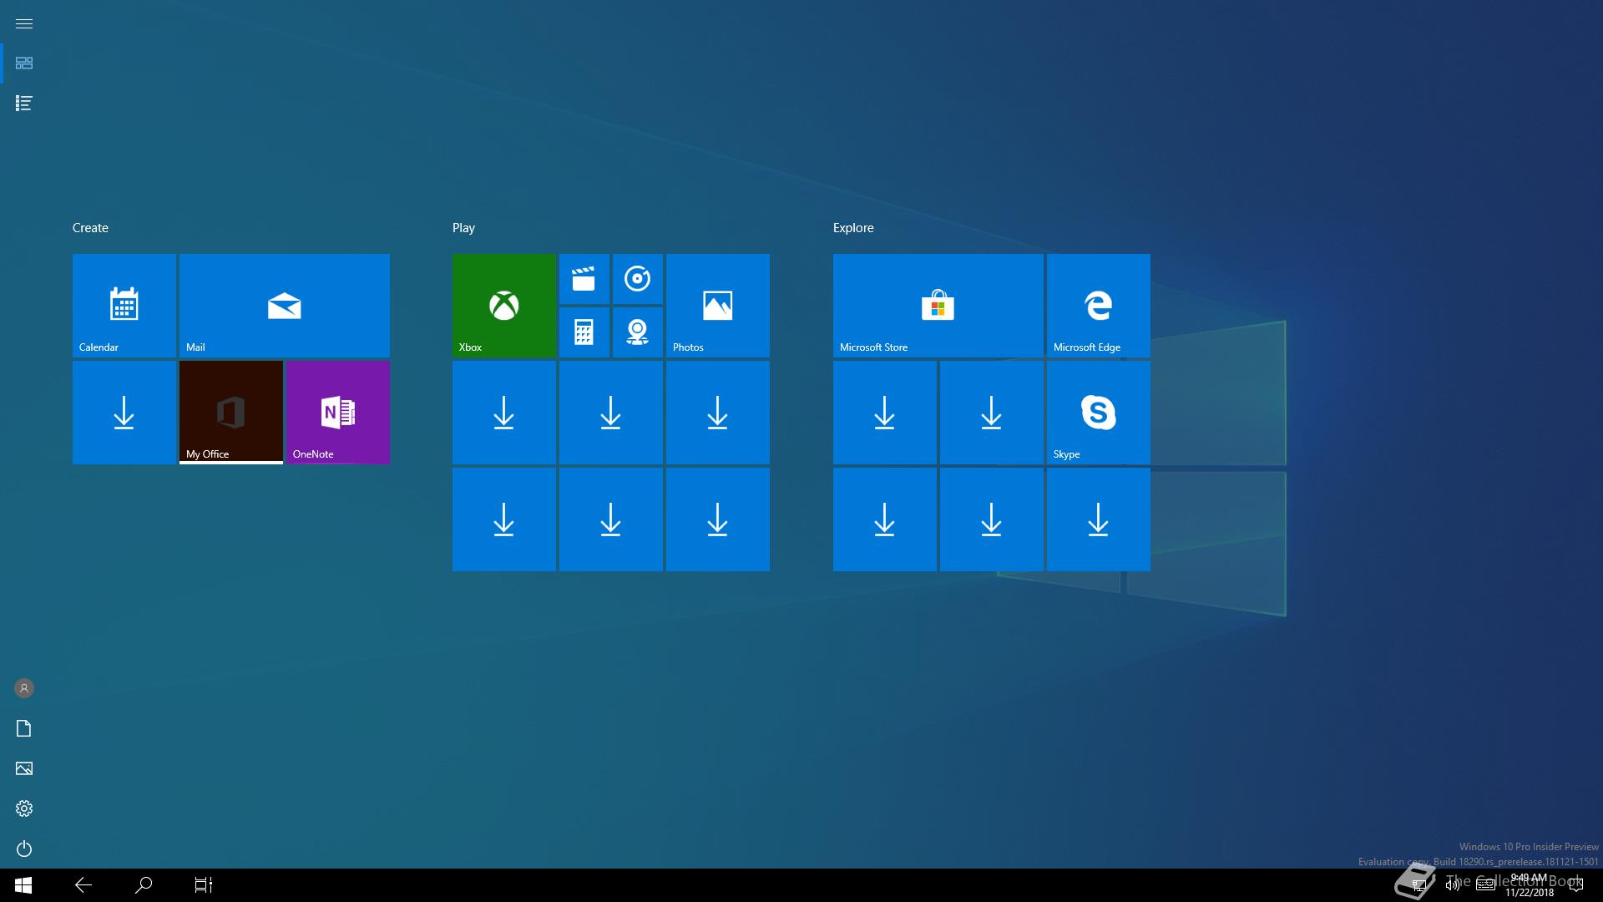Open the Calculator small tile
The width and height of the screenshot is (1603, 902).
pos(584,332)
